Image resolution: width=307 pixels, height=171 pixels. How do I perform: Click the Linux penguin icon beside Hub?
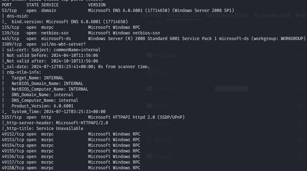pos(149,72)
